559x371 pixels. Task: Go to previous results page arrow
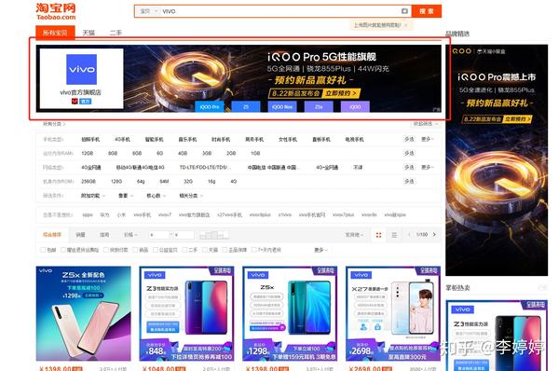click(409, 234)
